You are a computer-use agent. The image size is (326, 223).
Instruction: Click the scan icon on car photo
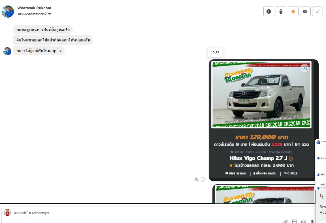coord(305,68)
